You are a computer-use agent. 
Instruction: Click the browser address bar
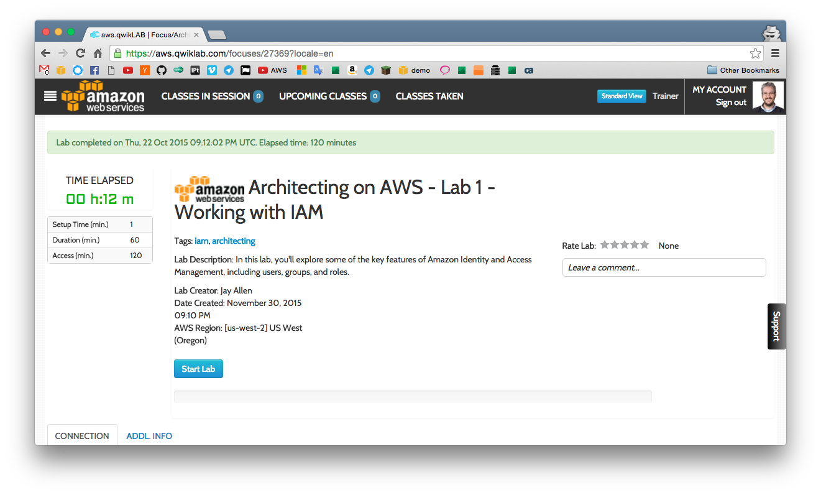tap(438, 53)
